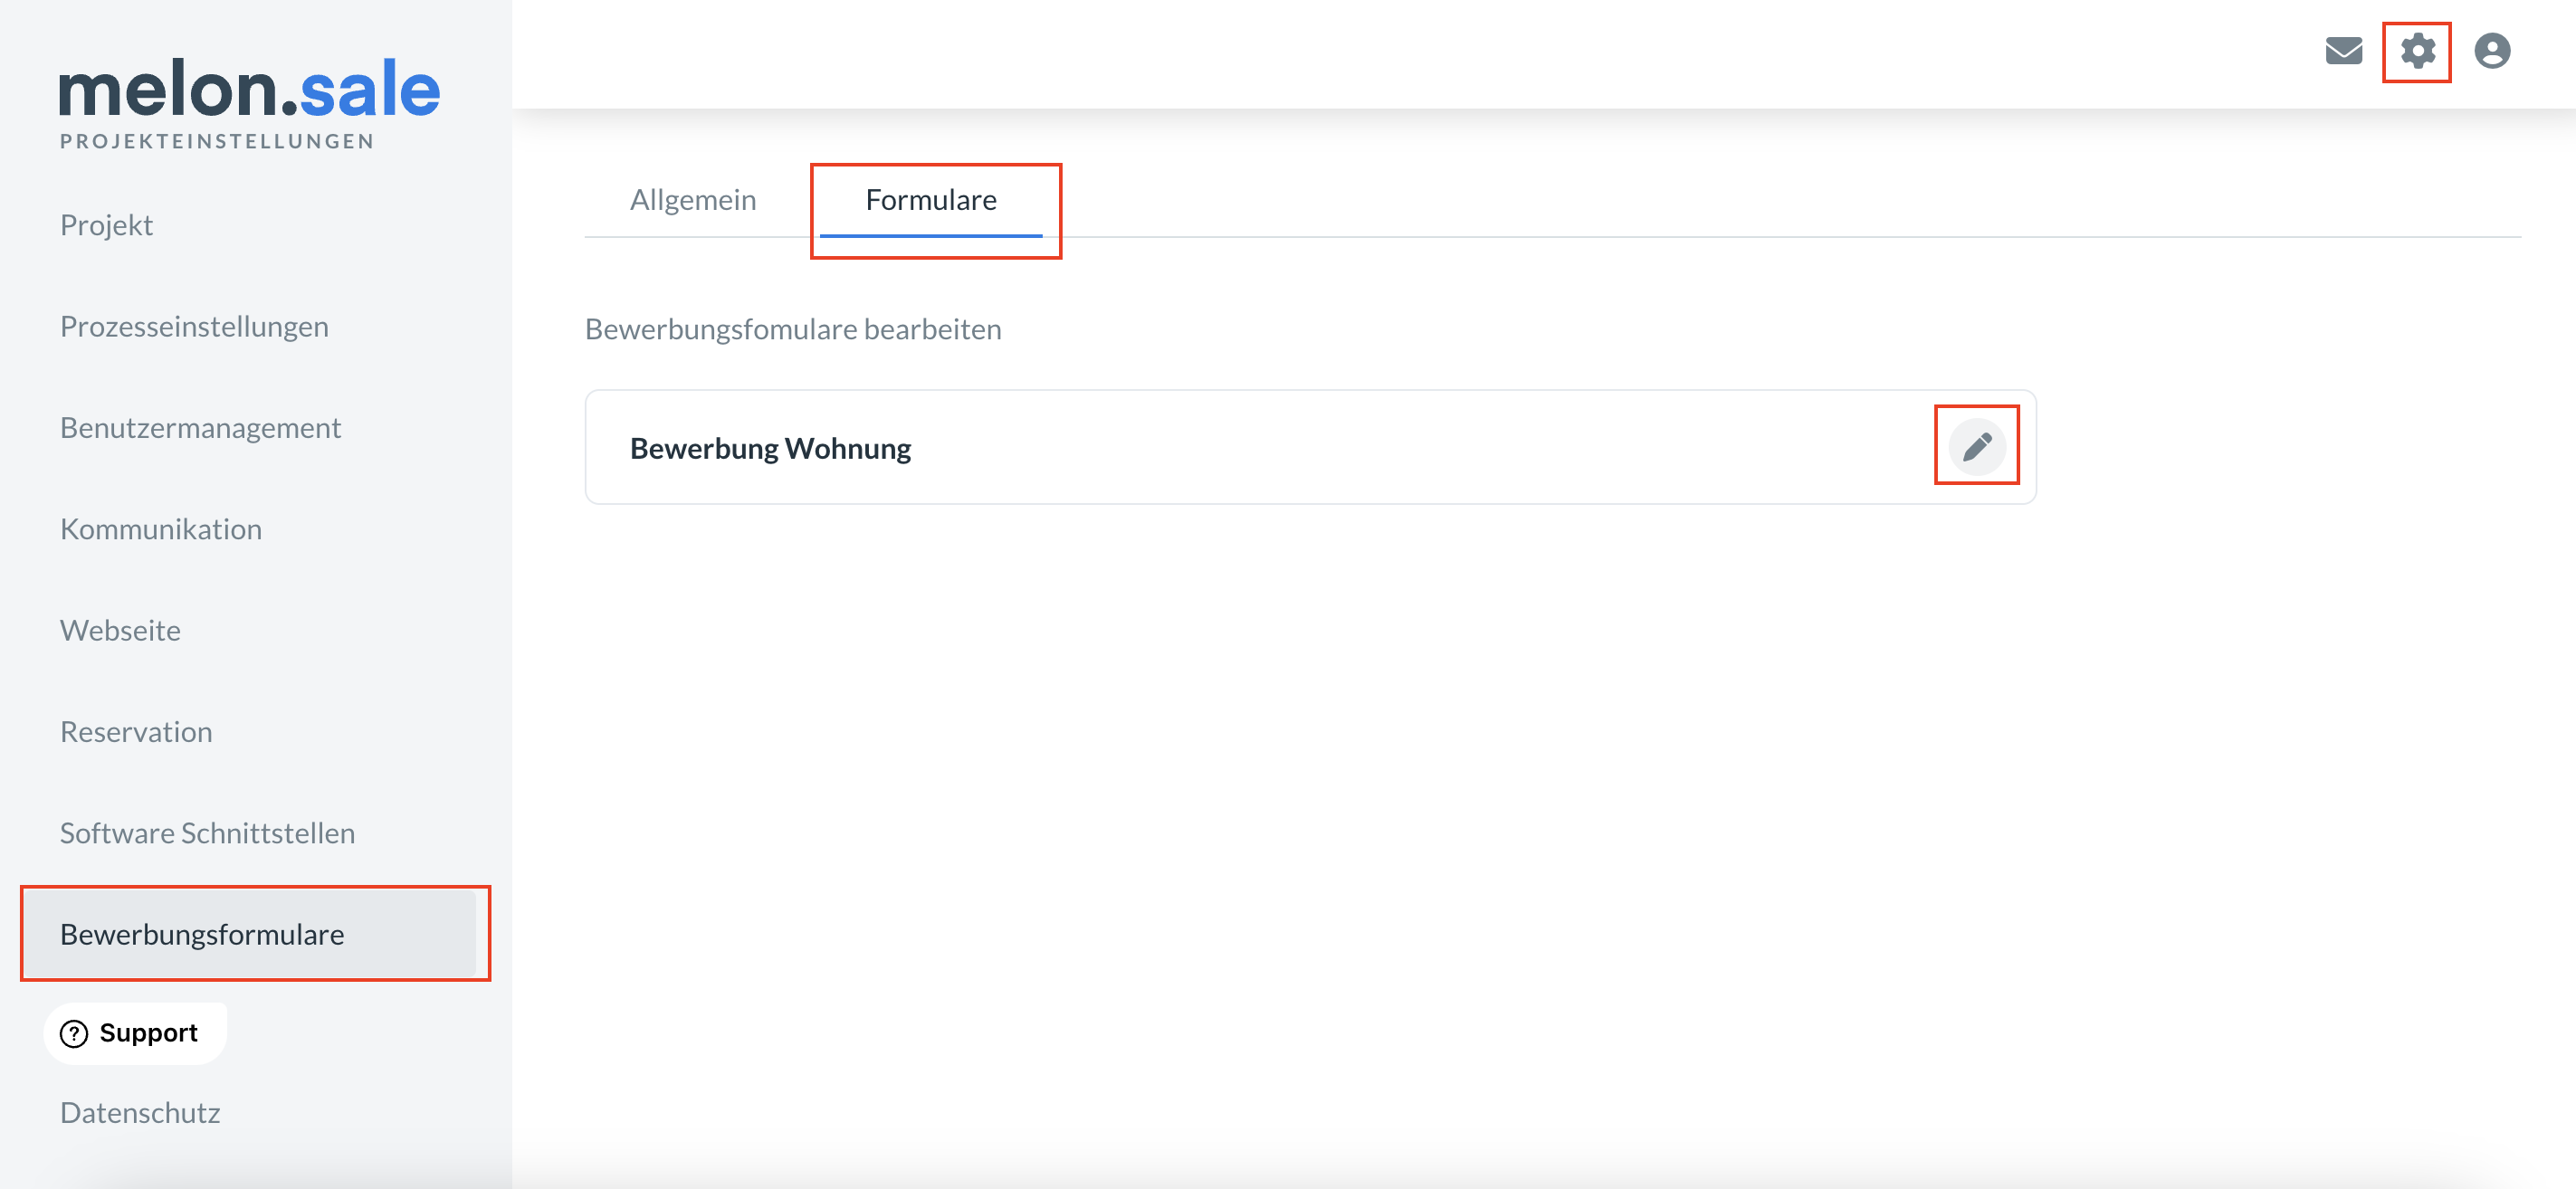Select Bewerbungsformulare menu item
This screenshot has height=1189, width=2576.
(x=202, y=934)
